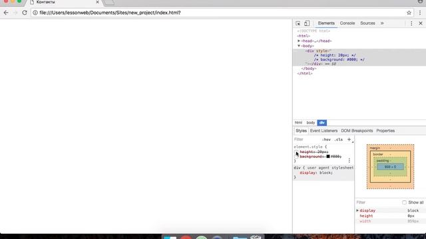
Task: Open the Chrome three-dot menu
Action: coord(420,13)
